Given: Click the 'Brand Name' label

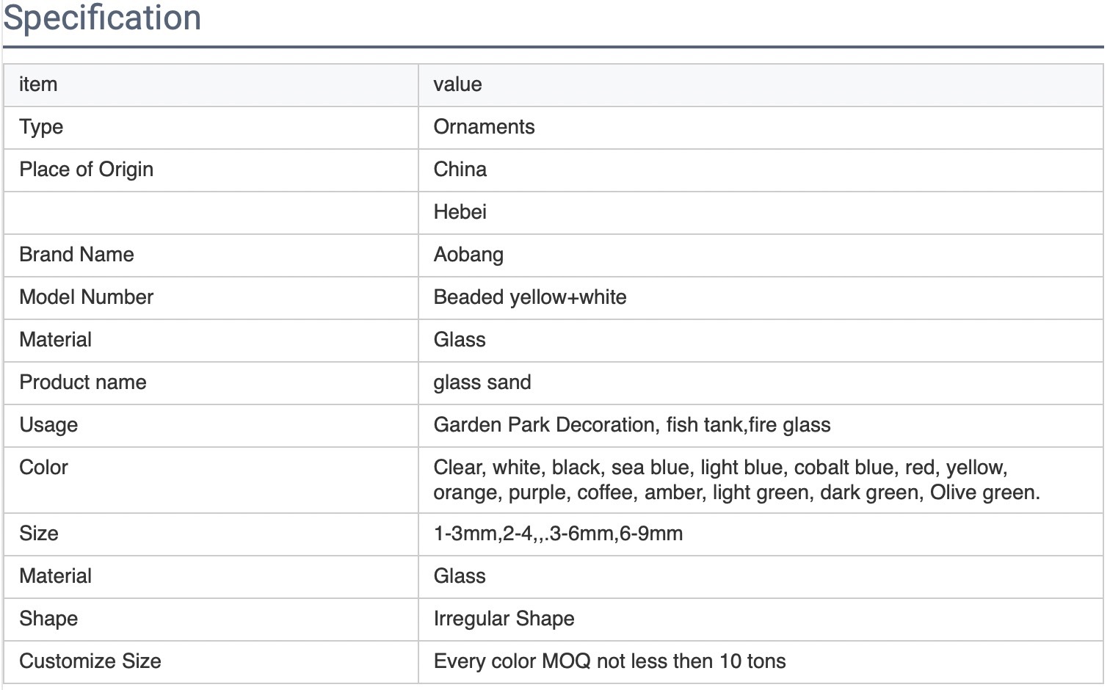Looking at the screenshot, I should [76, 255].
